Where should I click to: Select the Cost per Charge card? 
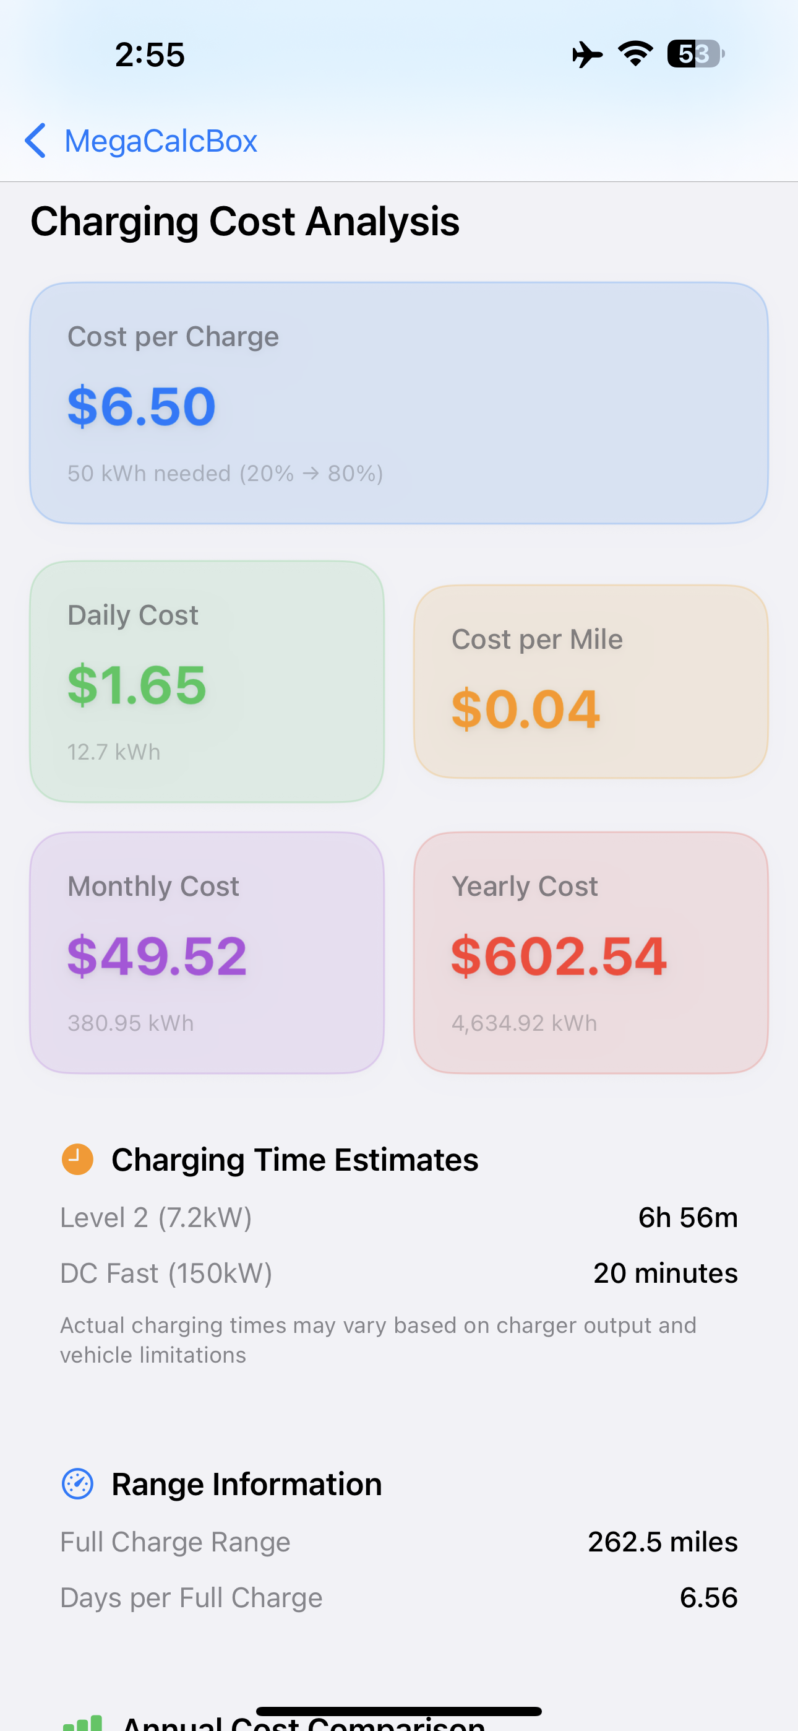pyautogui.click(x=399, y=402)
